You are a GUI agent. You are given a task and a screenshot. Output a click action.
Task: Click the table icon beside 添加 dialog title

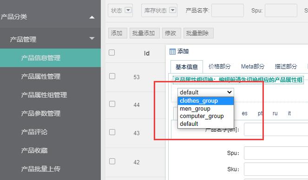pos(172,52)
